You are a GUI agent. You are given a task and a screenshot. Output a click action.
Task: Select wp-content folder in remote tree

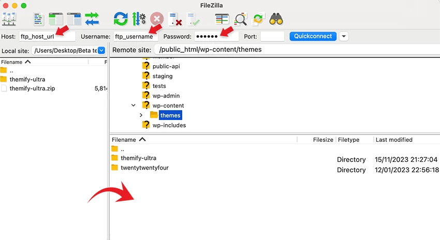click(168, 106)
